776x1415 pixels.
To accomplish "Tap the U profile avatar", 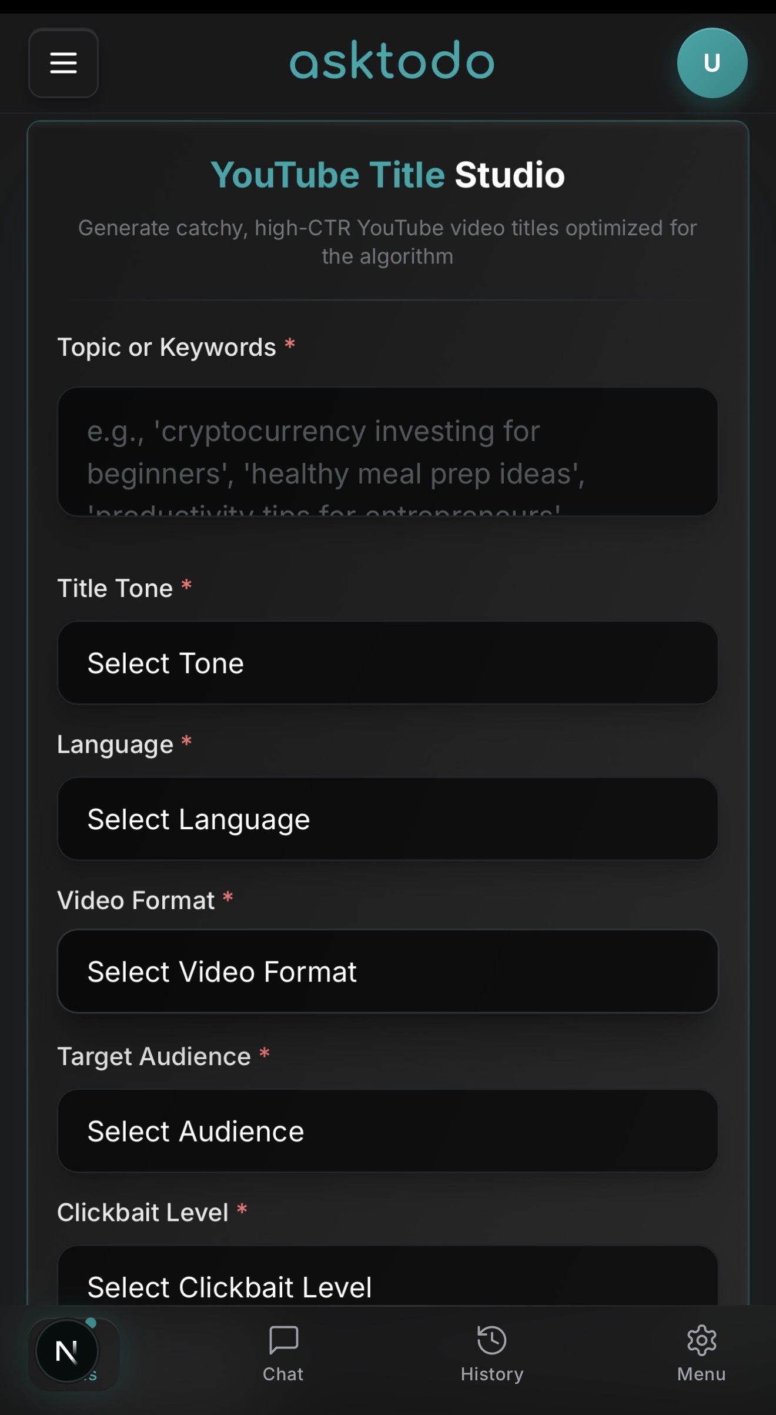I will click(712, 63).
